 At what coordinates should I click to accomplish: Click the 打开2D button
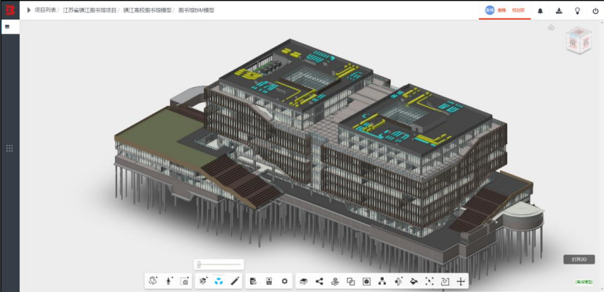[x=579, y=259]
